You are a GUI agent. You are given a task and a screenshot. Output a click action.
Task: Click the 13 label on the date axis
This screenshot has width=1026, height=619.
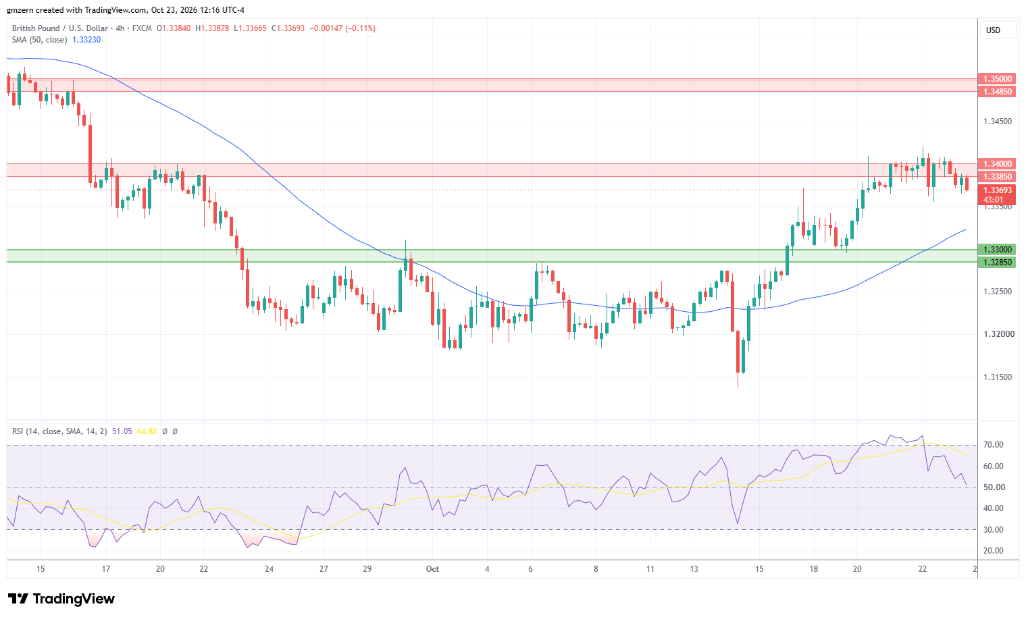tap(694, 569)
